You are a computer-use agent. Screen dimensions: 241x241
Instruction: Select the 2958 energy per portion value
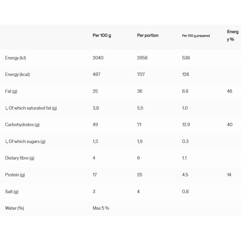pos(142,58)
